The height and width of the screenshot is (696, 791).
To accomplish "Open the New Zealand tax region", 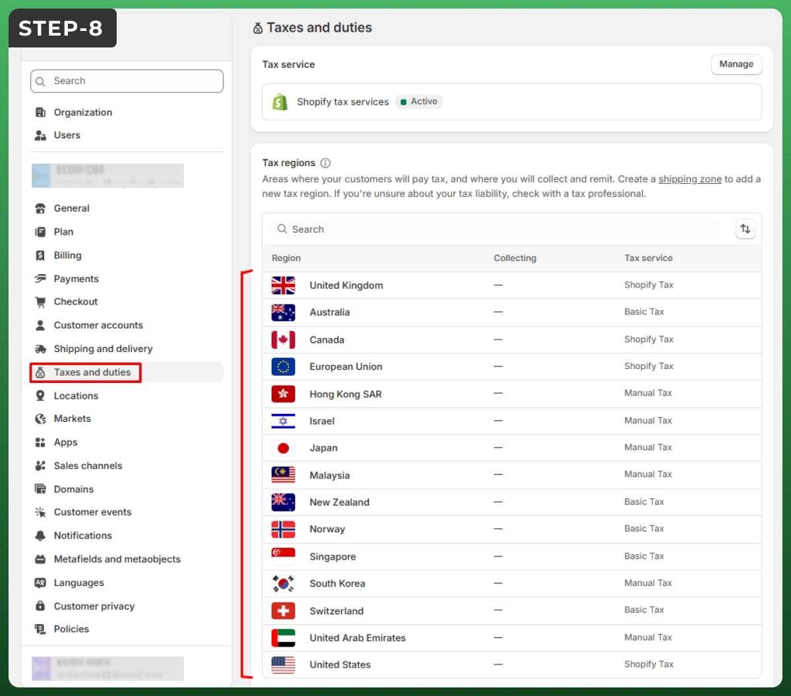I will (512, 502).
